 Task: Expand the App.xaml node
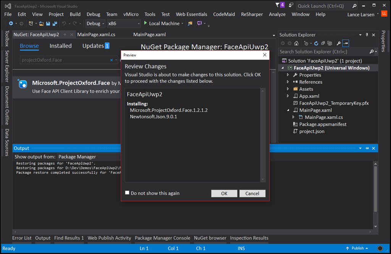pyautogui.click(x=288, y=96)
